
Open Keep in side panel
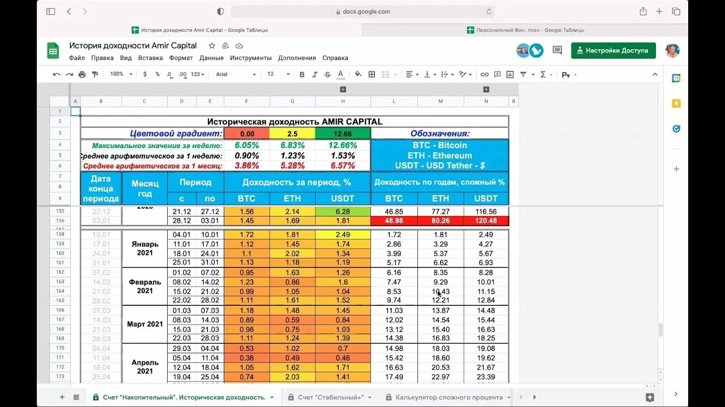(676, 104)
